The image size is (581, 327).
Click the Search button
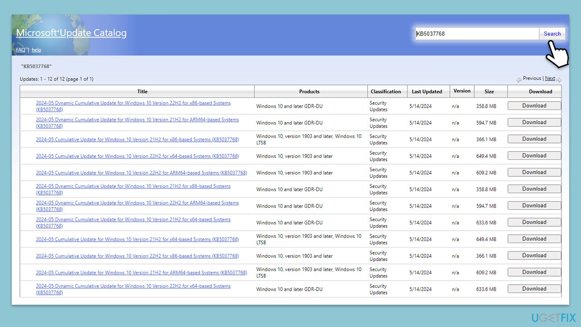point(552,34)
